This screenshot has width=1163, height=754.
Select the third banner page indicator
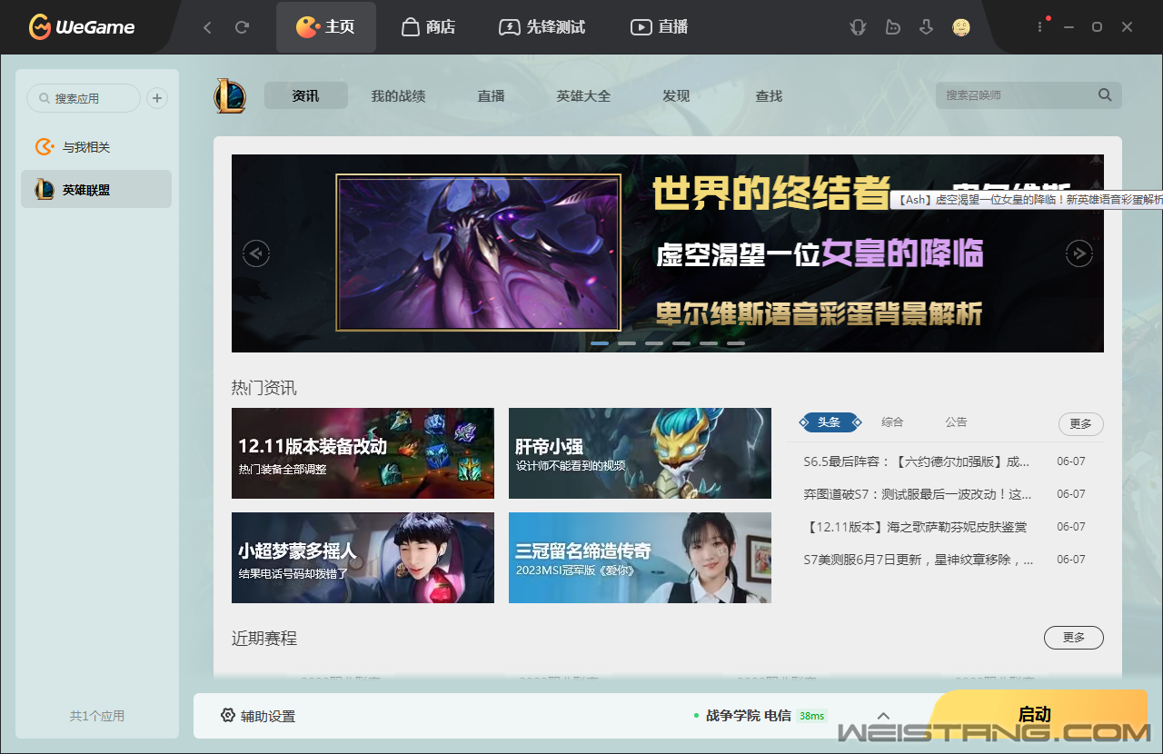click(654, 343)
